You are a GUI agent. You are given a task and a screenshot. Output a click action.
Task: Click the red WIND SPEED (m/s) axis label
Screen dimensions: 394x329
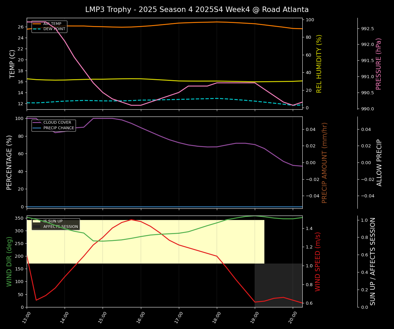point(318,261)
